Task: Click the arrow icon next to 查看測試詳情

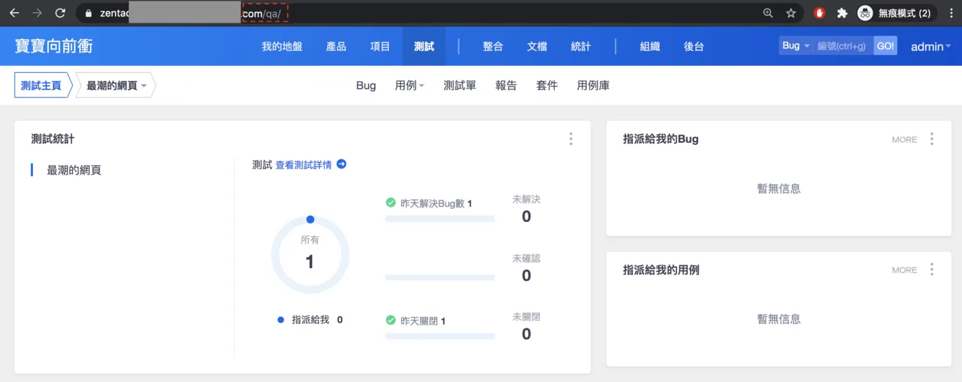Action: point(341,164)
